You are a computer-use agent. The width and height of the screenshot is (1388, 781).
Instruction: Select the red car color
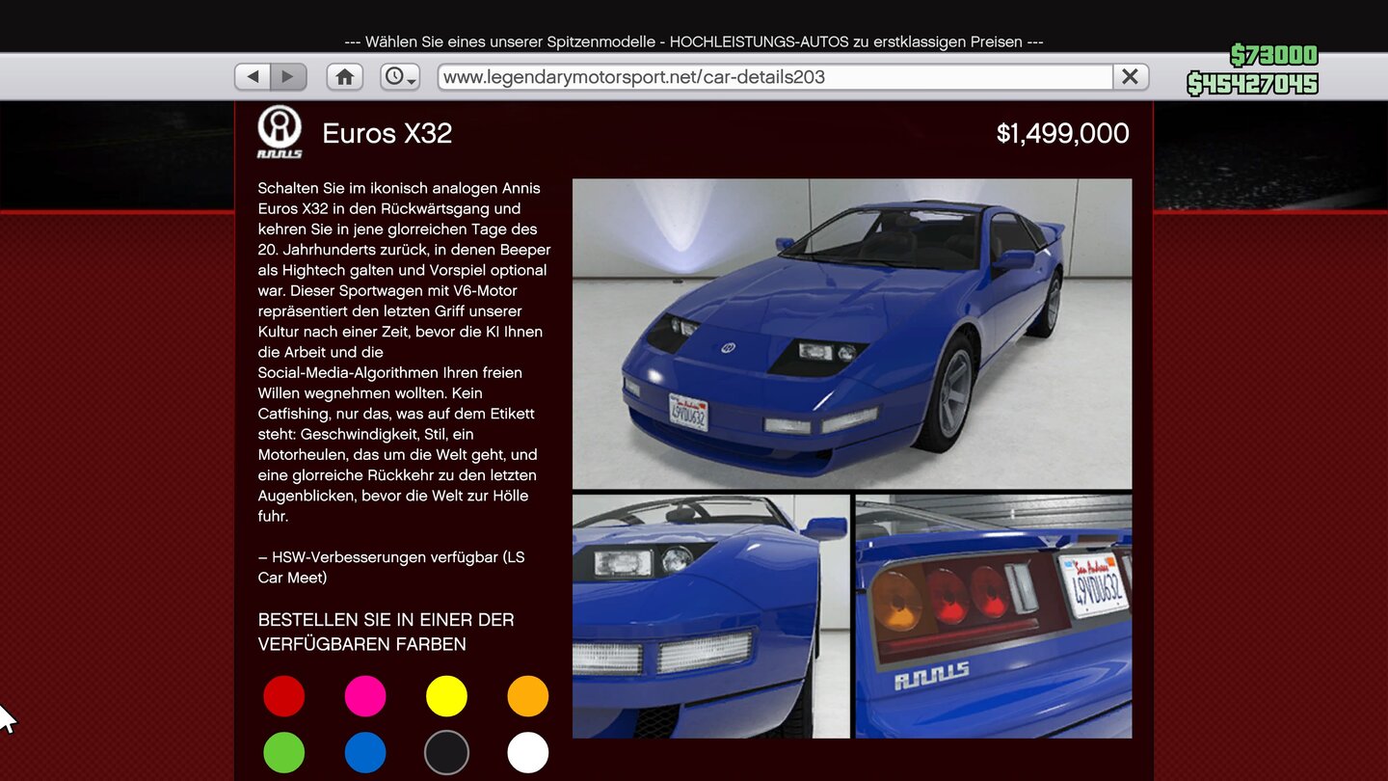click(x=284, y=696)
